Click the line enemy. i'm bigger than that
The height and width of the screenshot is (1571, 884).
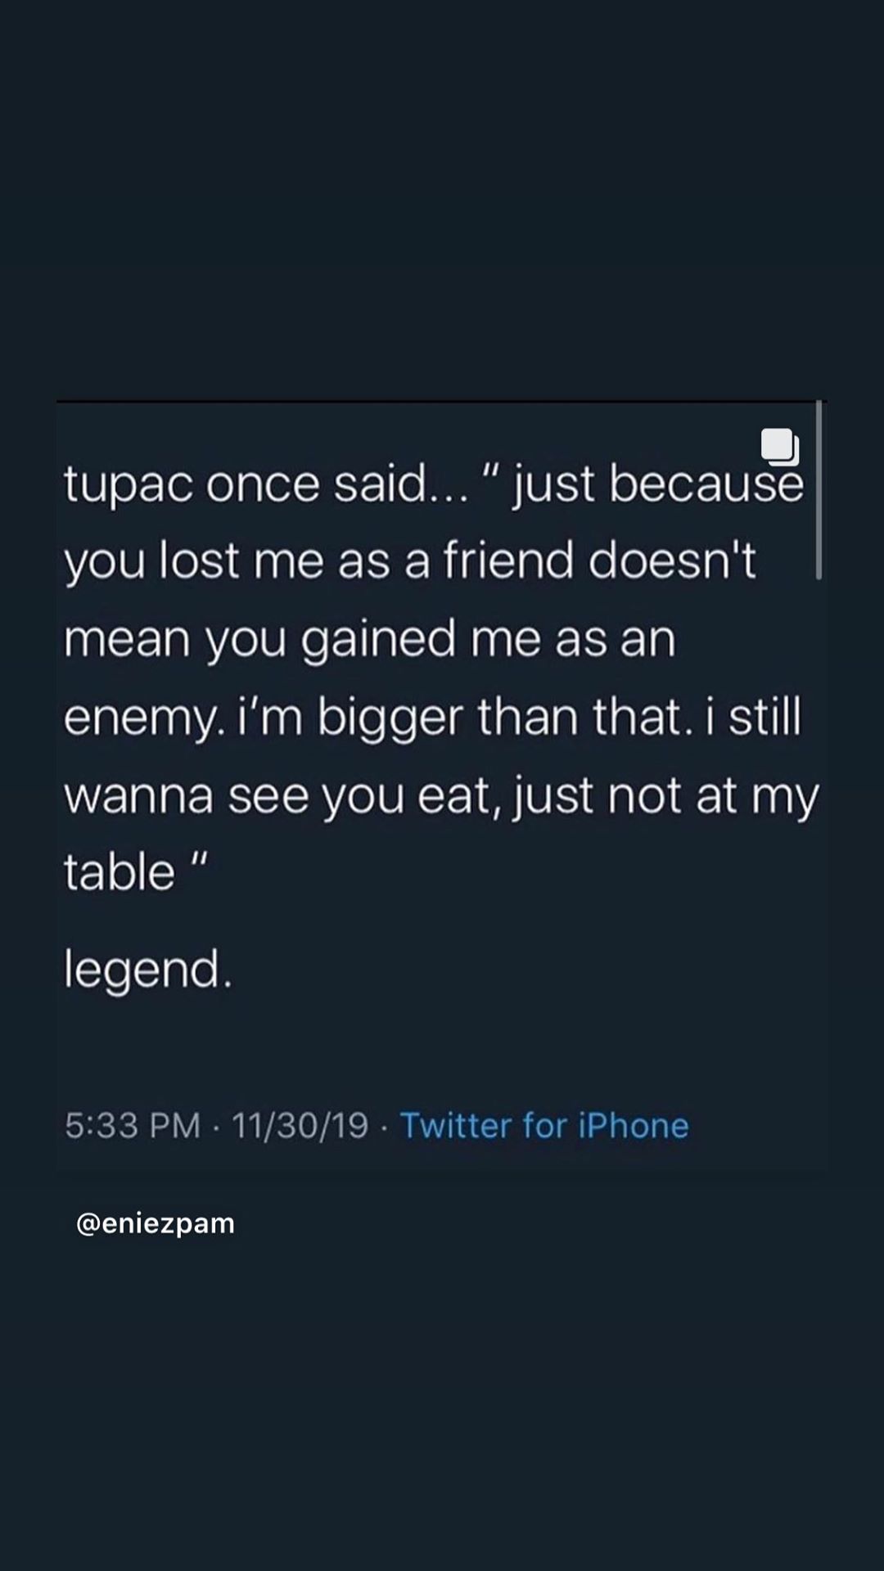pos(432,717)
